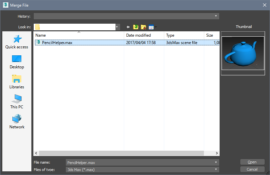Screen dimensions: 270x175
Task: Sort files by Name column
Action: (x=79, y=35)
